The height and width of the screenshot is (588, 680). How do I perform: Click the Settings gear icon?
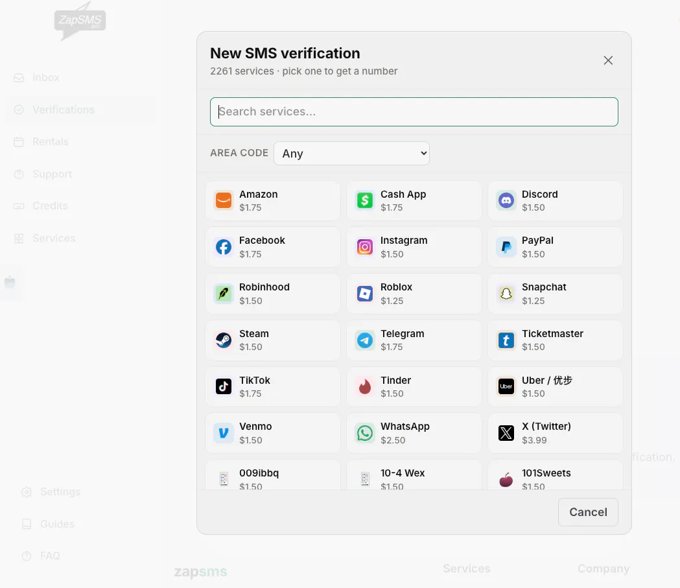tap(27, 492)
